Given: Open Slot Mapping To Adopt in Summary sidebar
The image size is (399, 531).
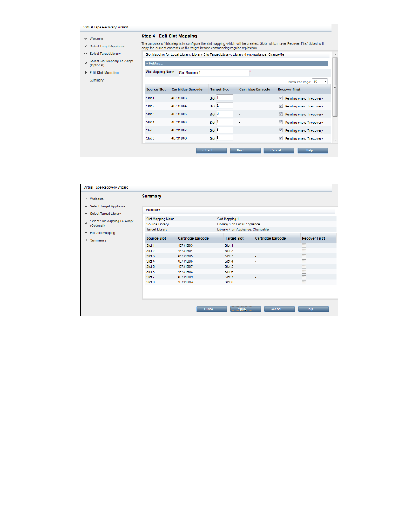Looking at the screenshot, I should (x=112, y=223).
